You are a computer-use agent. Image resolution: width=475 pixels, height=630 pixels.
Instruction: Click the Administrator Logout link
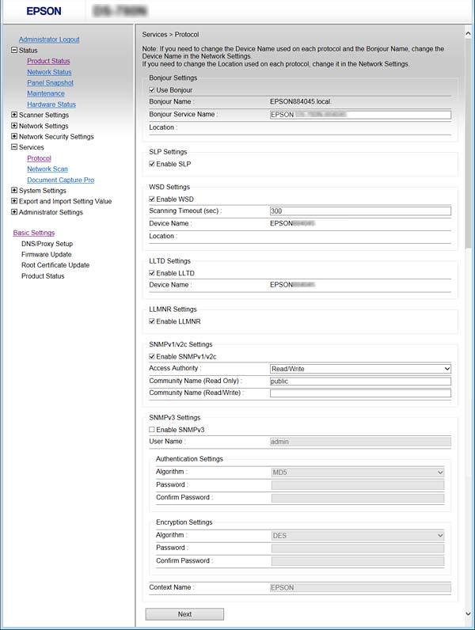(x=49, y=40)
